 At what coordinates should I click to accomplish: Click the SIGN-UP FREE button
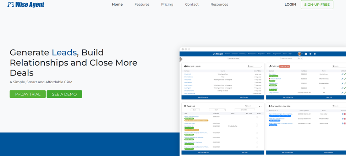tap(317, 5)
